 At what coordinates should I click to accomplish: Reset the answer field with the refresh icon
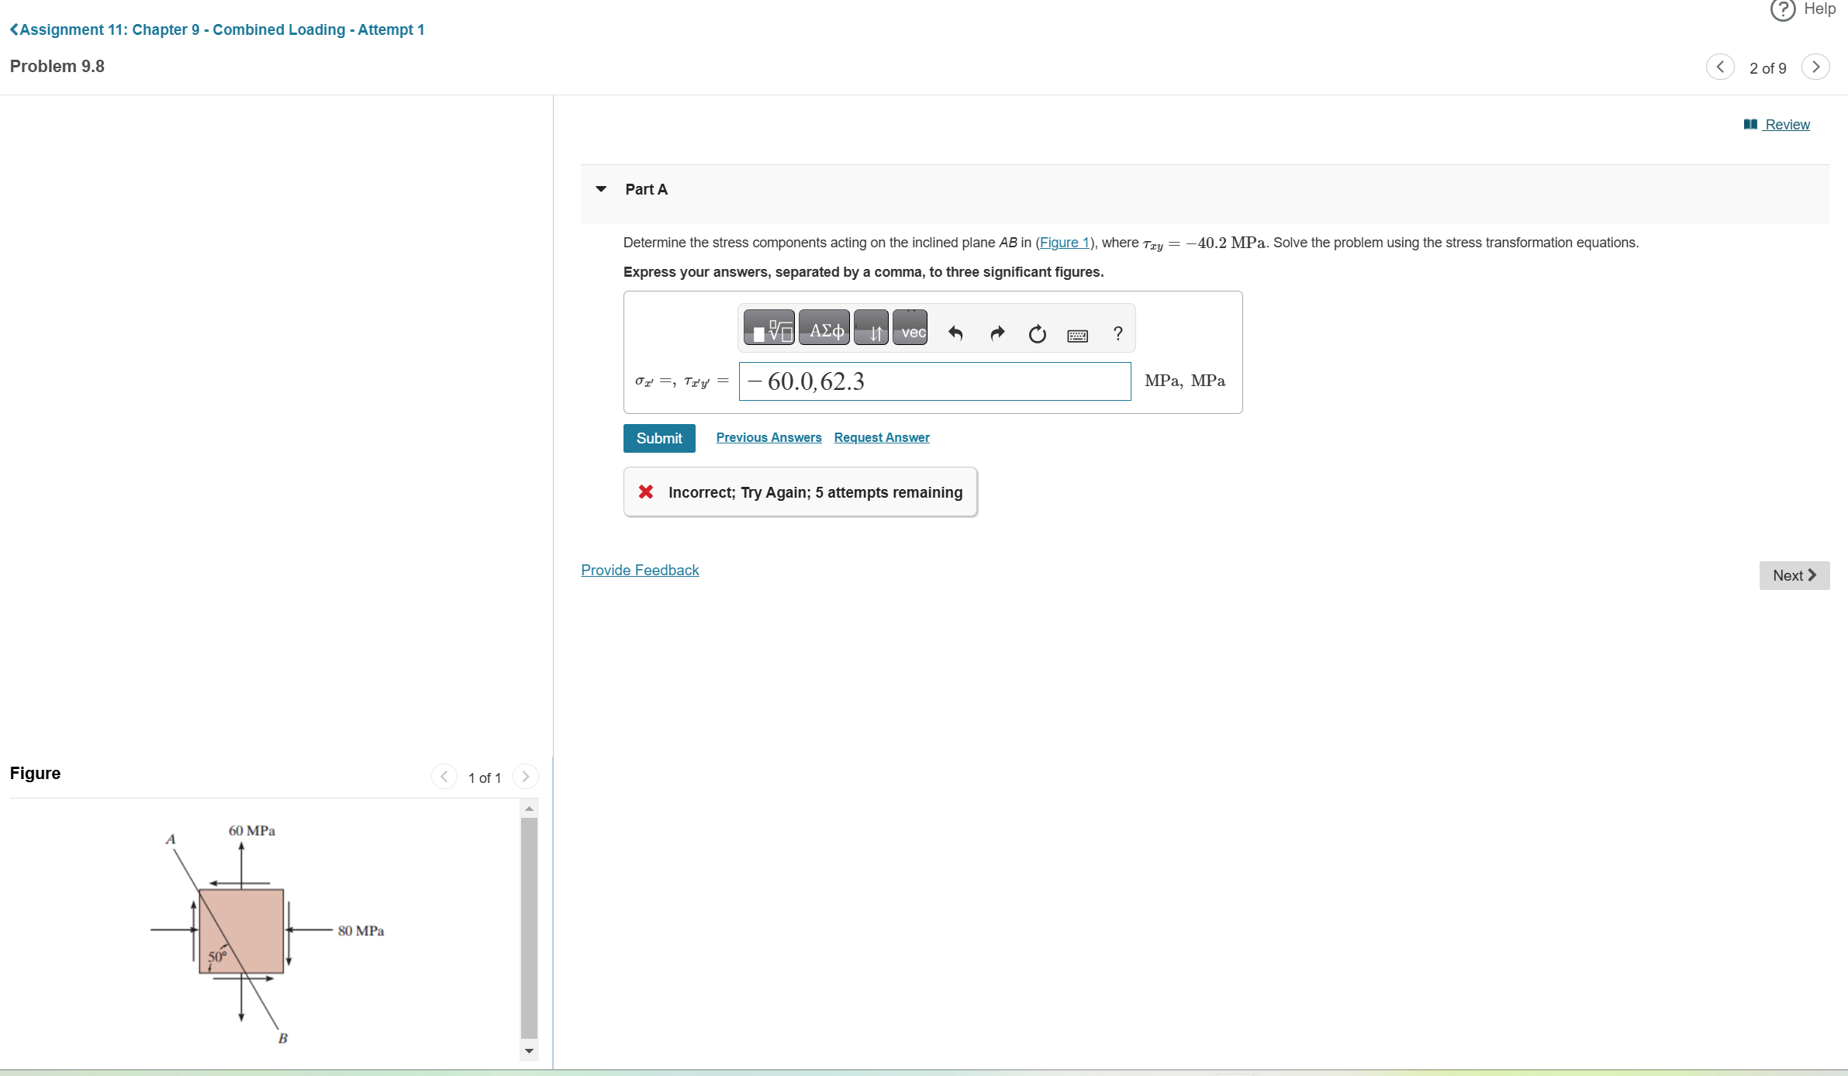1037,333
